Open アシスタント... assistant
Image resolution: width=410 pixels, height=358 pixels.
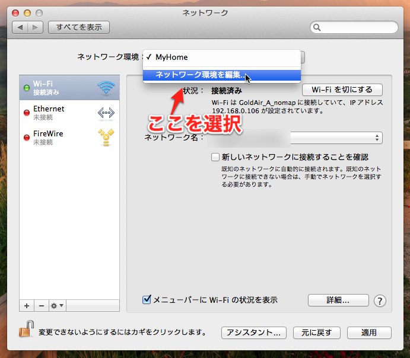(x=253, y=333)
